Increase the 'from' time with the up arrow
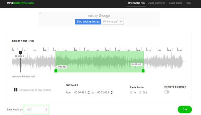The image size is (201, 115). pyautogui.click(x=89, y=91)
